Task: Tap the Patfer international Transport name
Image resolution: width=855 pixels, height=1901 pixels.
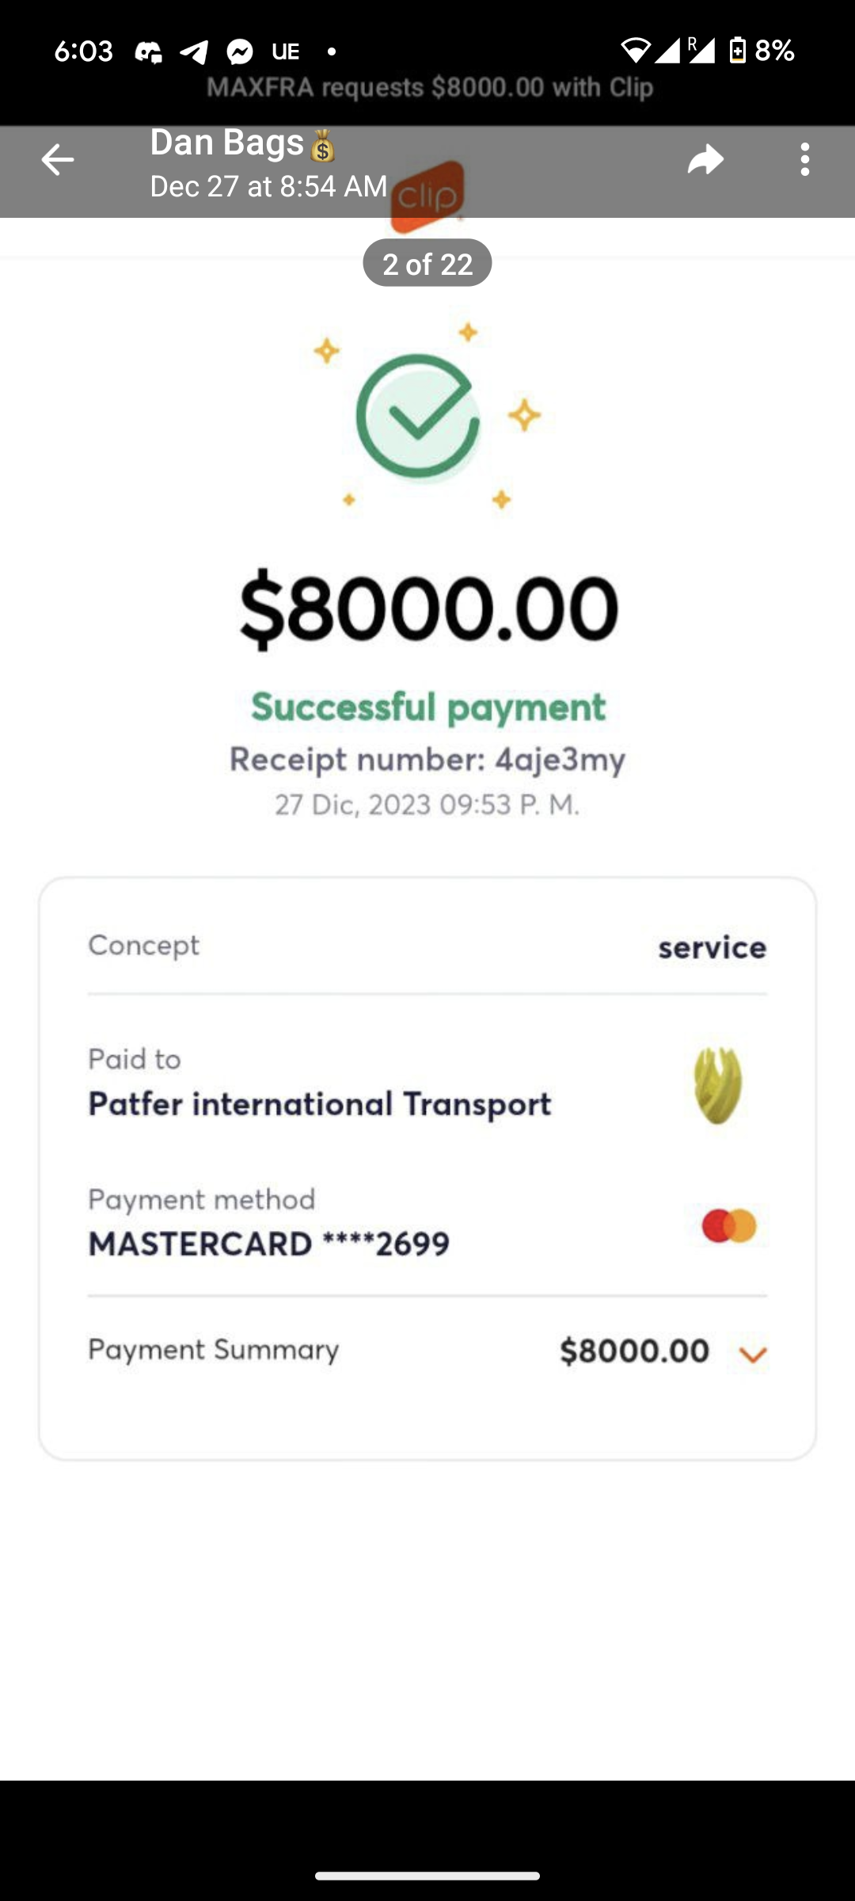Action: 319,1104
